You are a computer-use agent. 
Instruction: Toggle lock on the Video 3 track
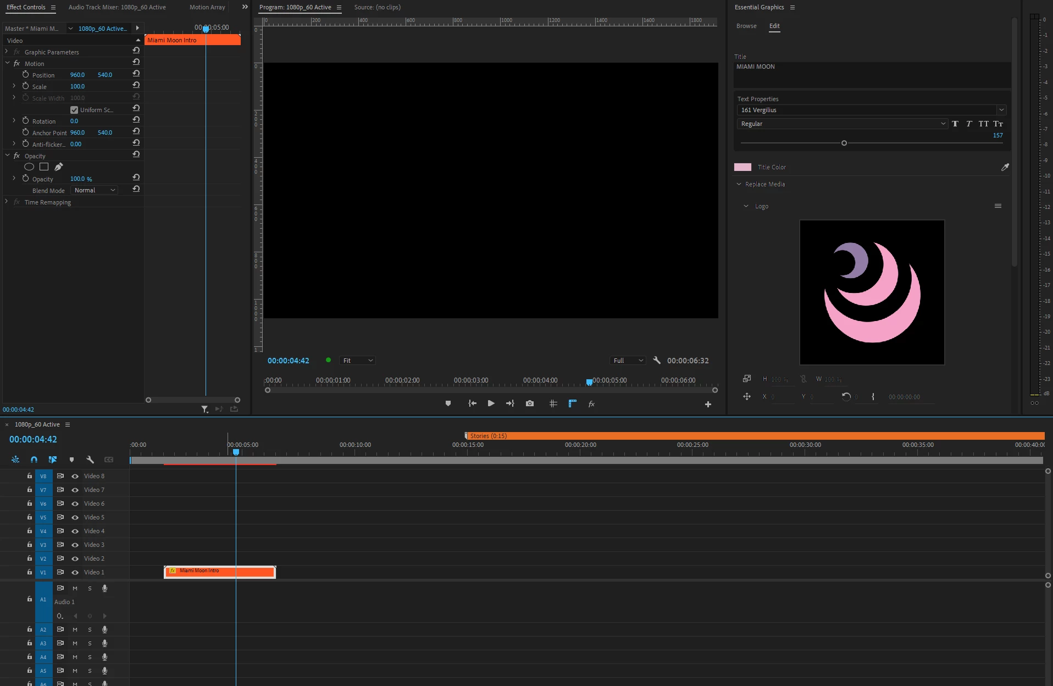coord(30,544)
